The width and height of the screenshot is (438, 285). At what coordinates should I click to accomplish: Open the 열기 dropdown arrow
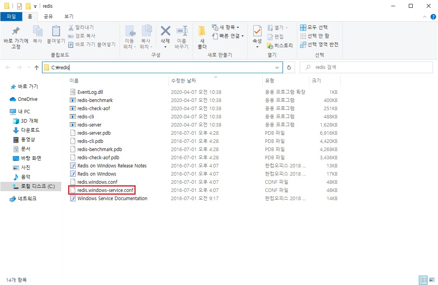click(286, 28)
